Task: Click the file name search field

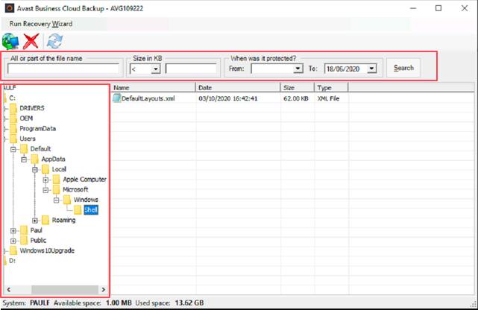Action: pos(63,69)
